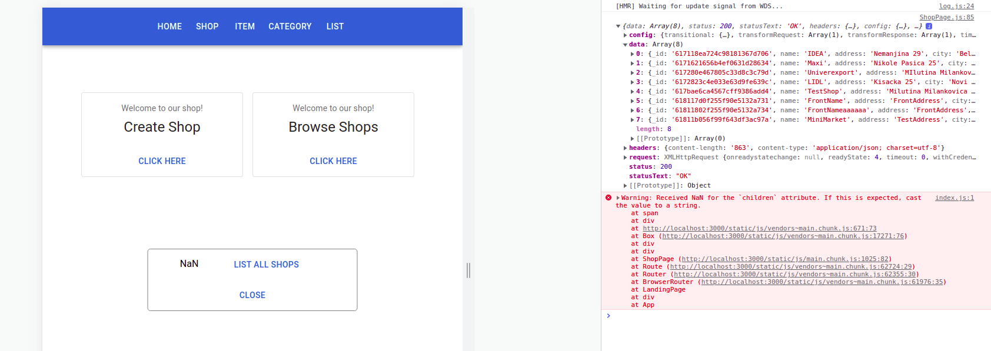The image size is (991, 351).
Task: Expand array item 0 named IDEA
Action: click(632, 54)
